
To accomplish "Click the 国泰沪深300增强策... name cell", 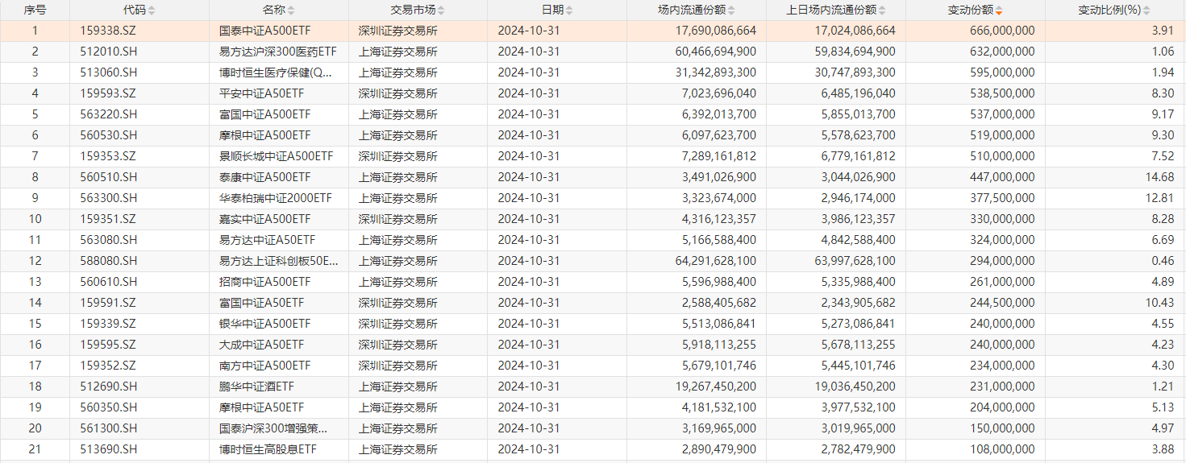I will (x=273, y=428).
